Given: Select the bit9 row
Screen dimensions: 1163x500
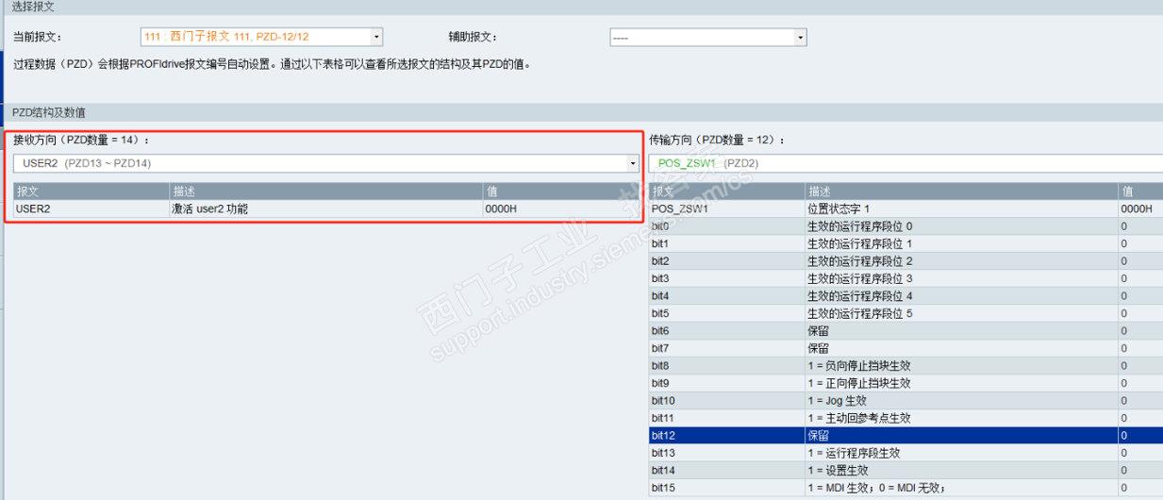Looking at the screenshot, I should pyautogui.click(x=905, y=383).
